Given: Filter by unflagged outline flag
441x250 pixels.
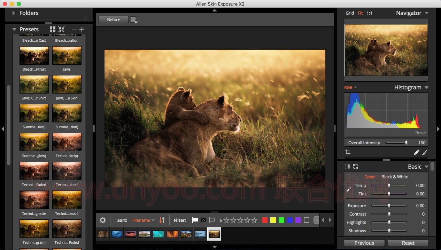Looking at the screenshot, I should (212, 220).
